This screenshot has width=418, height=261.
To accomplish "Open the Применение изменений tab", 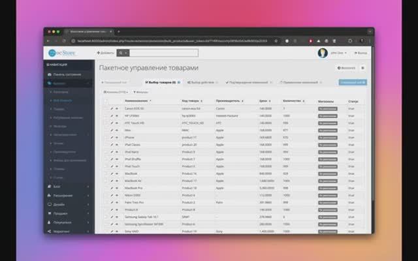I will coord(300,82).
